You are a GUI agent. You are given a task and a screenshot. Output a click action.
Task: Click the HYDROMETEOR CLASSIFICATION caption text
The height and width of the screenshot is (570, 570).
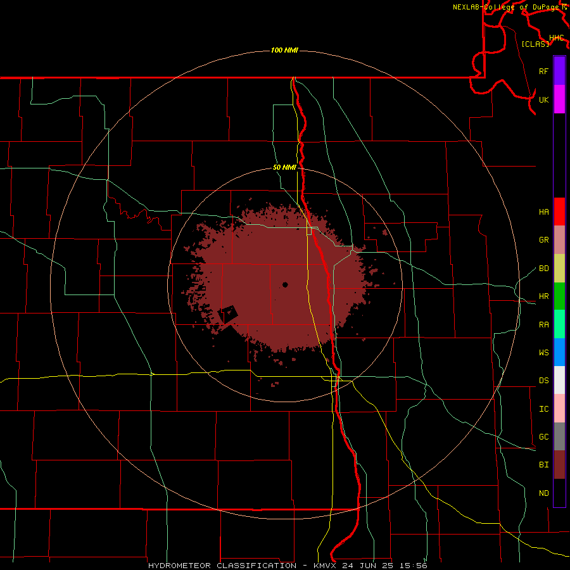click(222, 566)
